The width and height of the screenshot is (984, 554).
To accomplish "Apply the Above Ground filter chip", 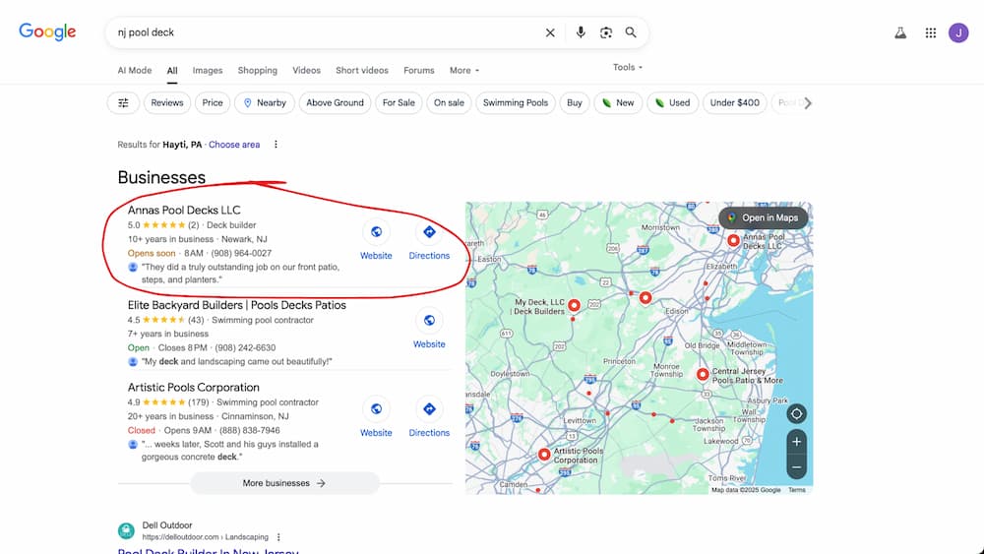I will tap(336, 103).
